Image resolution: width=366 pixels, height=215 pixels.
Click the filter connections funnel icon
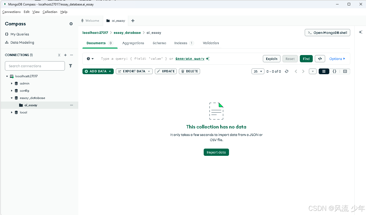(x=71, y=66)
